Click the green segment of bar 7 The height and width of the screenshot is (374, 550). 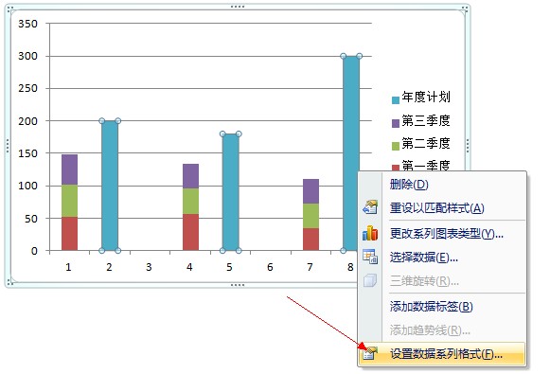(310, 216)
